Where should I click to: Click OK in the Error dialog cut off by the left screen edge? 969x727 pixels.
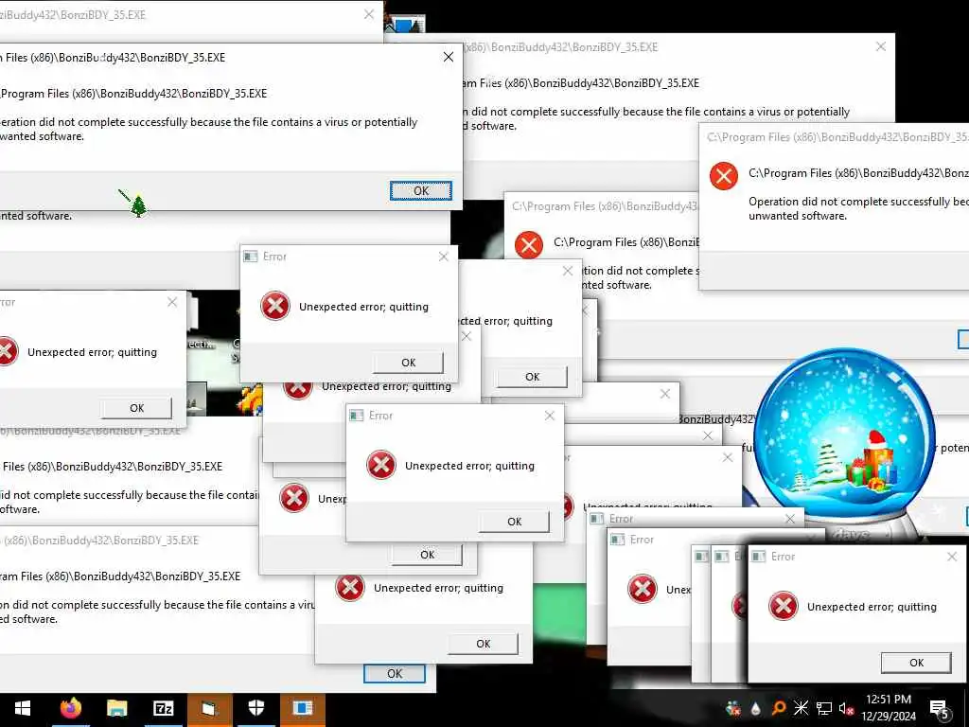pos(136,408)
